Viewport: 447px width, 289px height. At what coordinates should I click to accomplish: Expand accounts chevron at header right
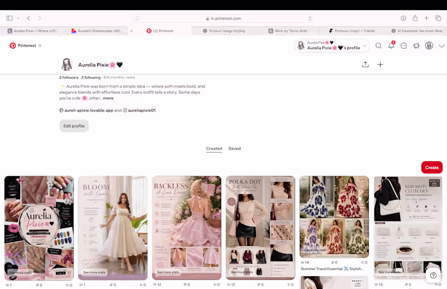tap(441, 46)
